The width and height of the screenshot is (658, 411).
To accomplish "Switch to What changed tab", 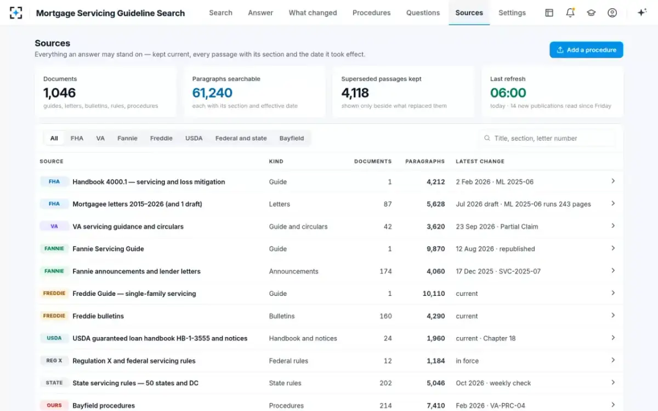I will pyautogui.click(x=313, y=13).
